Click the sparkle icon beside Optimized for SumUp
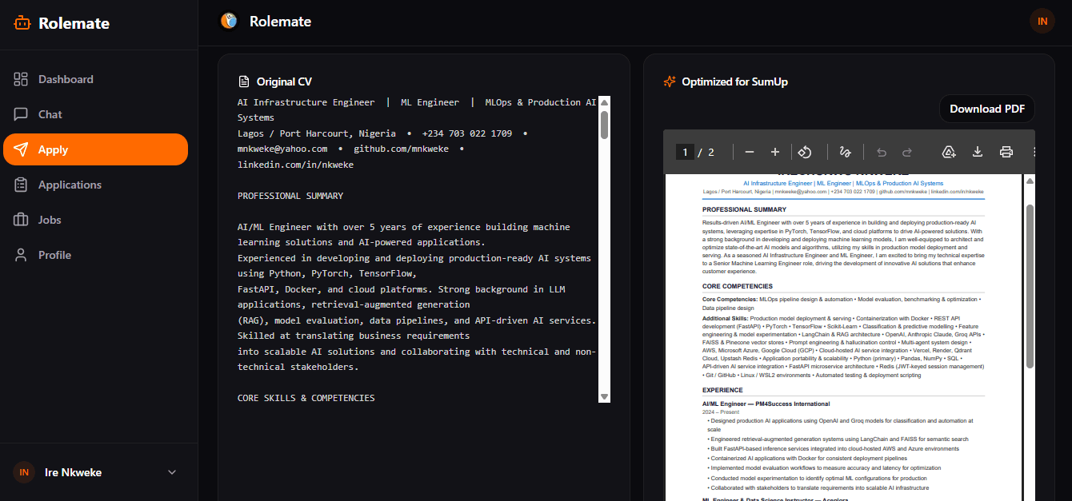1072x501 pixels. (x=670, y=82)
